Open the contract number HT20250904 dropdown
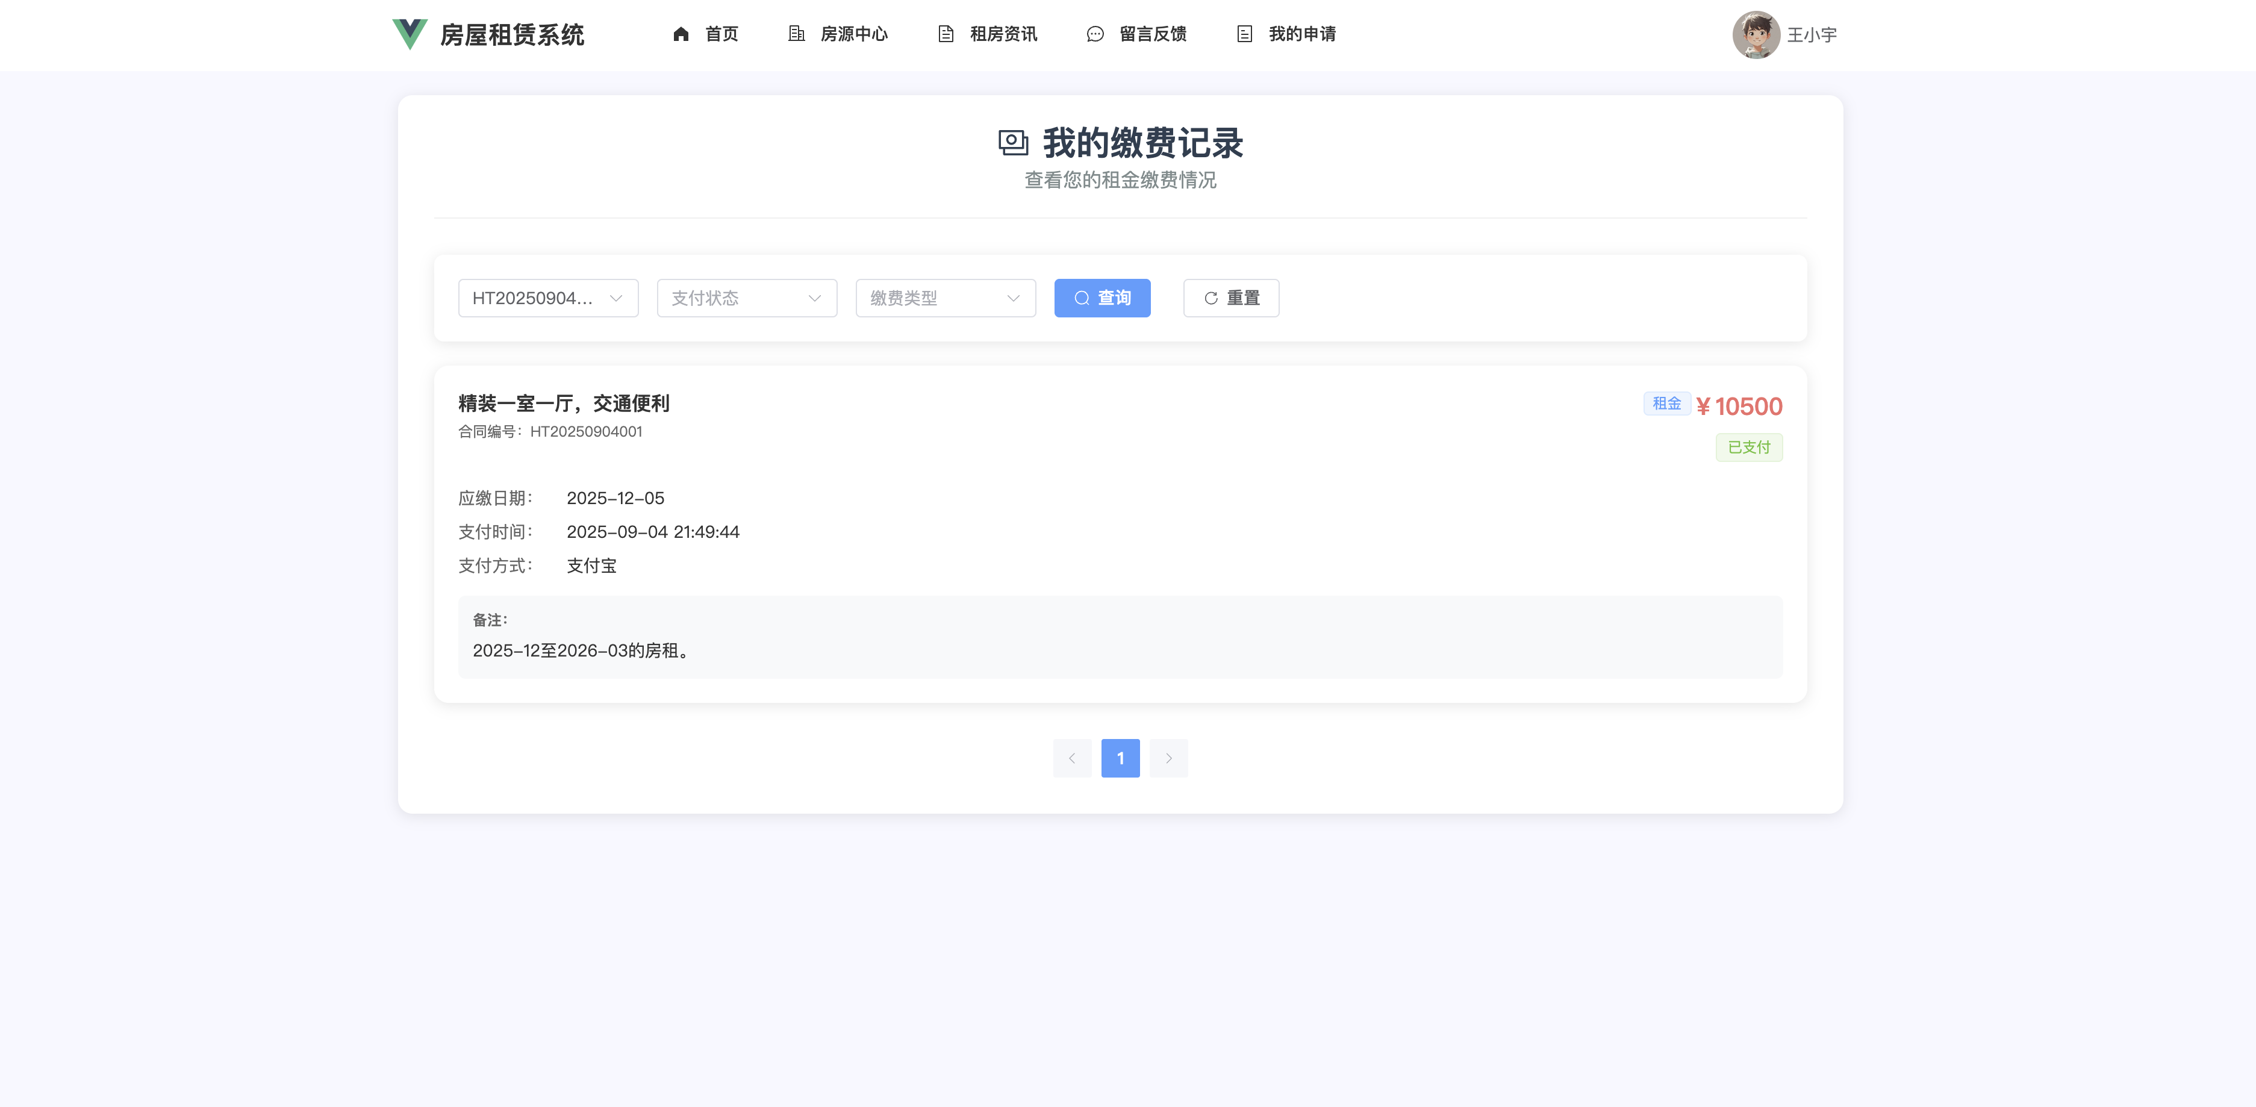 click(x=548, y=298)
